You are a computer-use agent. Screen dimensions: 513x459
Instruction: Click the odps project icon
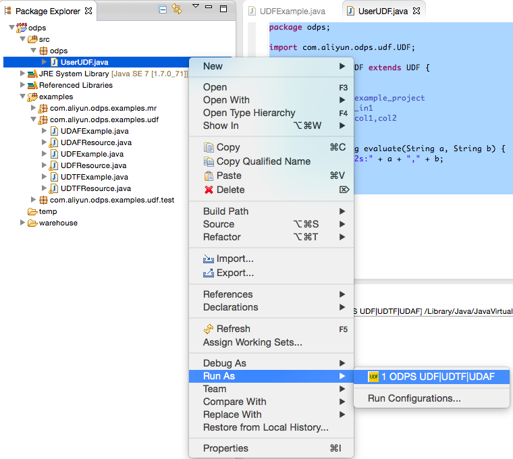(x=22, y=28)
